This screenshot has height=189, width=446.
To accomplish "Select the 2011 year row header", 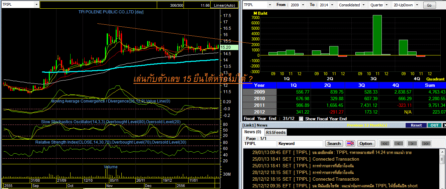I will [x=259, y=105].
